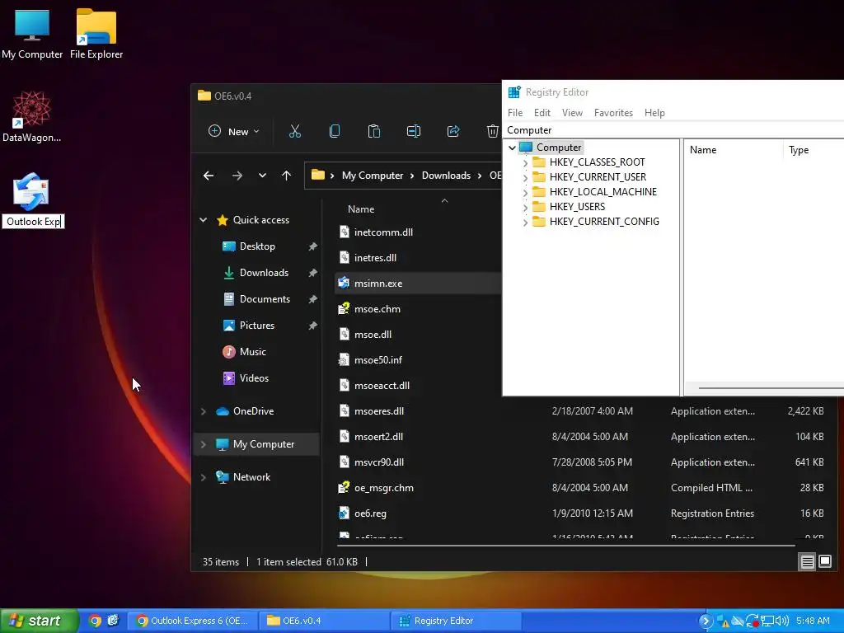Expand HKEY_CURRENT_CONFIG in Registry tree
This screenshot has height=633, width=844.
tap(525, 222)
